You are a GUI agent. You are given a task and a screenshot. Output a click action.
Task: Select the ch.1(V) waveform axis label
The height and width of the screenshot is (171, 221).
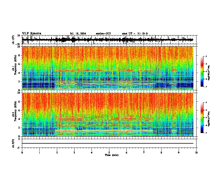13,40
